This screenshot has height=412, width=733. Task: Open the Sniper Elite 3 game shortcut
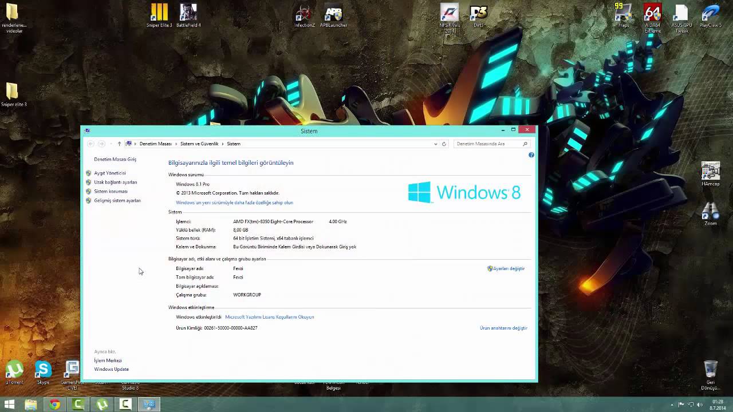coord(159,15)
